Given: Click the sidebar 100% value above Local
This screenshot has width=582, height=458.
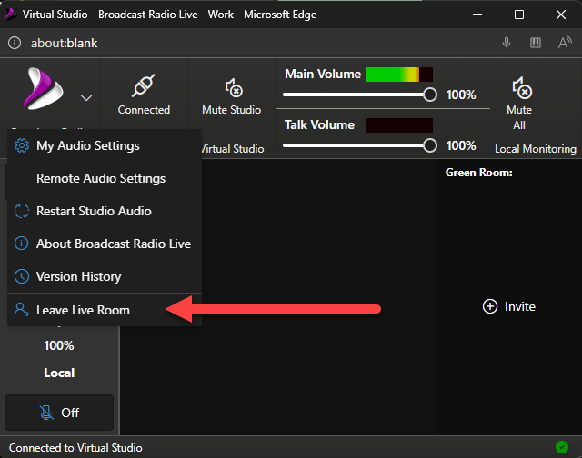Looking at the screenshot, I should [59, 345].
